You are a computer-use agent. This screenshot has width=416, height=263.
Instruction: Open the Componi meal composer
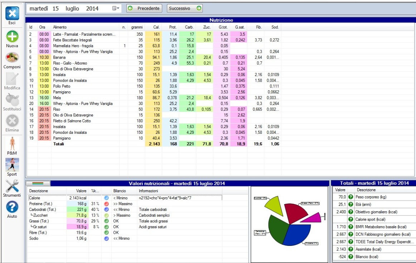click(12, 57)
